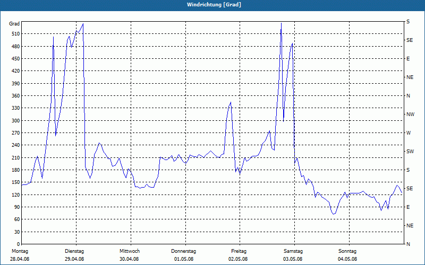Select the Montag 28.04.08 date label
Screen dimensions: 425x265
tap(20, 255)
